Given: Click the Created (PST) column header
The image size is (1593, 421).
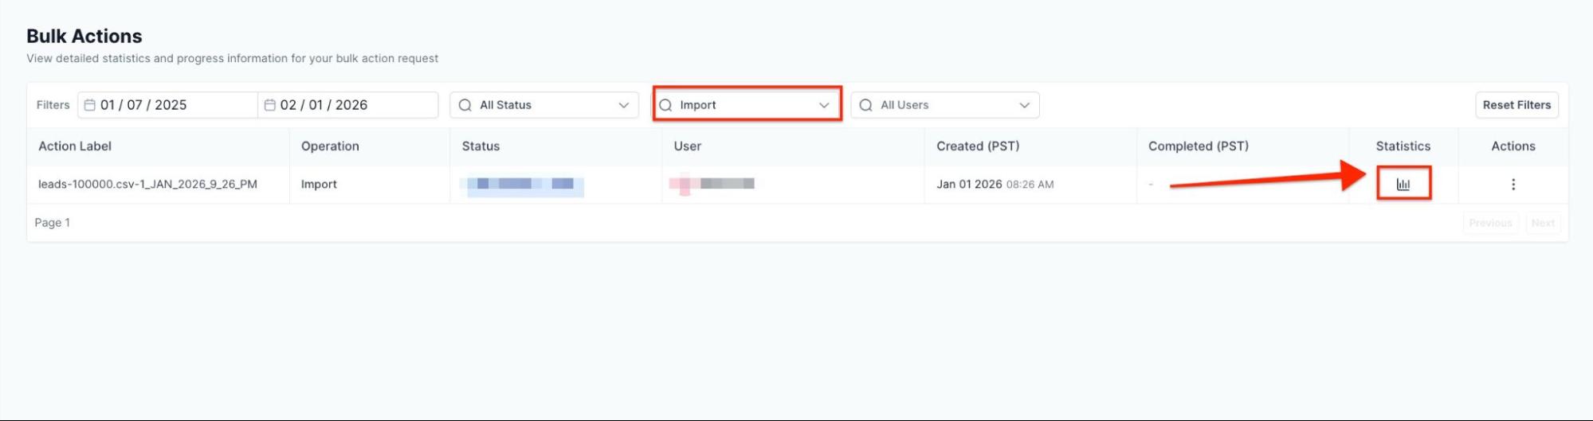Looking at the screenshot, I should pyautogui.click(x=978, y=146).
